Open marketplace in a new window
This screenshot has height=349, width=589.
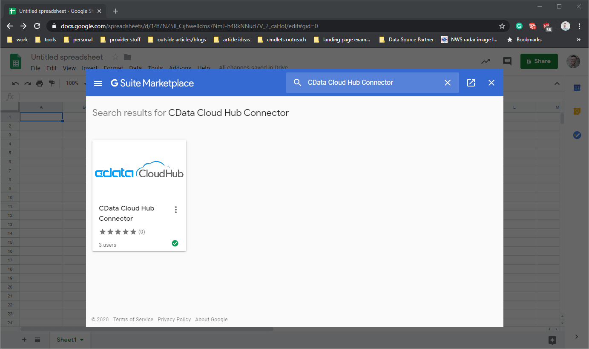click(x=471, y=83)
